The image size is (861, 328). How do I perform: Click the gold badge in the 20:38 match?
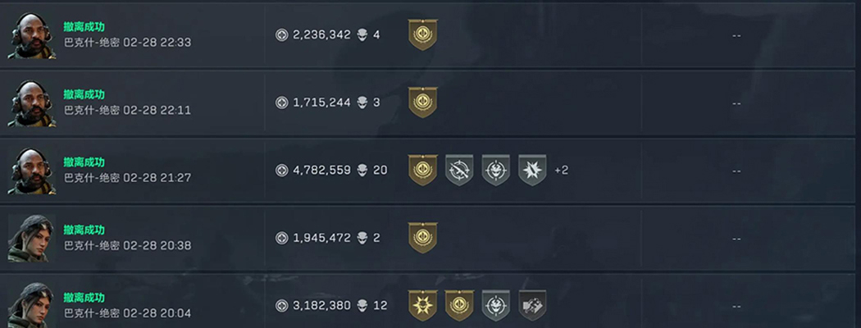(x=423, y=238)
